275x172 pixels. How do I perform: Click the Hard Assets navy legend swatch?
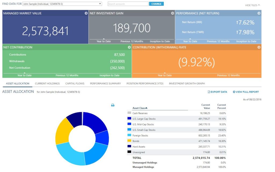[x=129, y=146]
